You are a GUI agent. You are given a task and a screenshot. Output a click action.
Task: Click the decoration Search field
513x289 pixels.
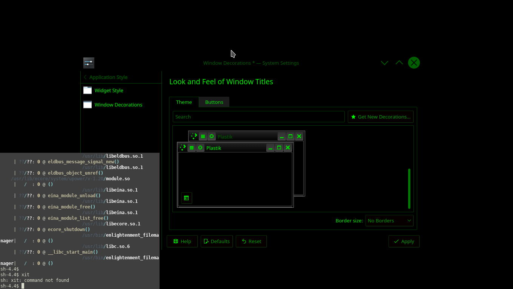[x=258, y=117]
